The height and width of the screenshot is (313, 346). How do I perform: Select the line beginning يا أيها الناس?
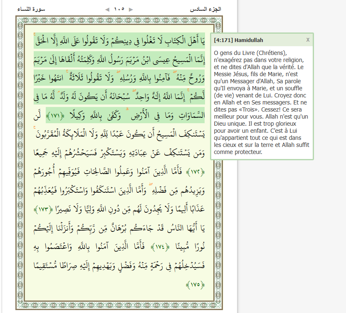119,228
